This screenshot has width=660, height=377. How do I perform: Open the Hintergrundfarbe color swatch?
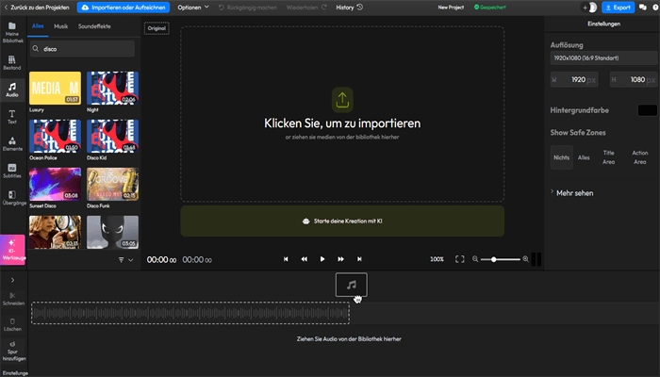tap(648, 110)
